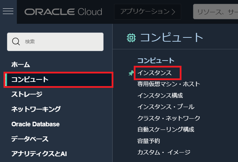The height and width of the screenshot is (162, 238).
Task: Open the ストレージ menu category
Action: 27,94
